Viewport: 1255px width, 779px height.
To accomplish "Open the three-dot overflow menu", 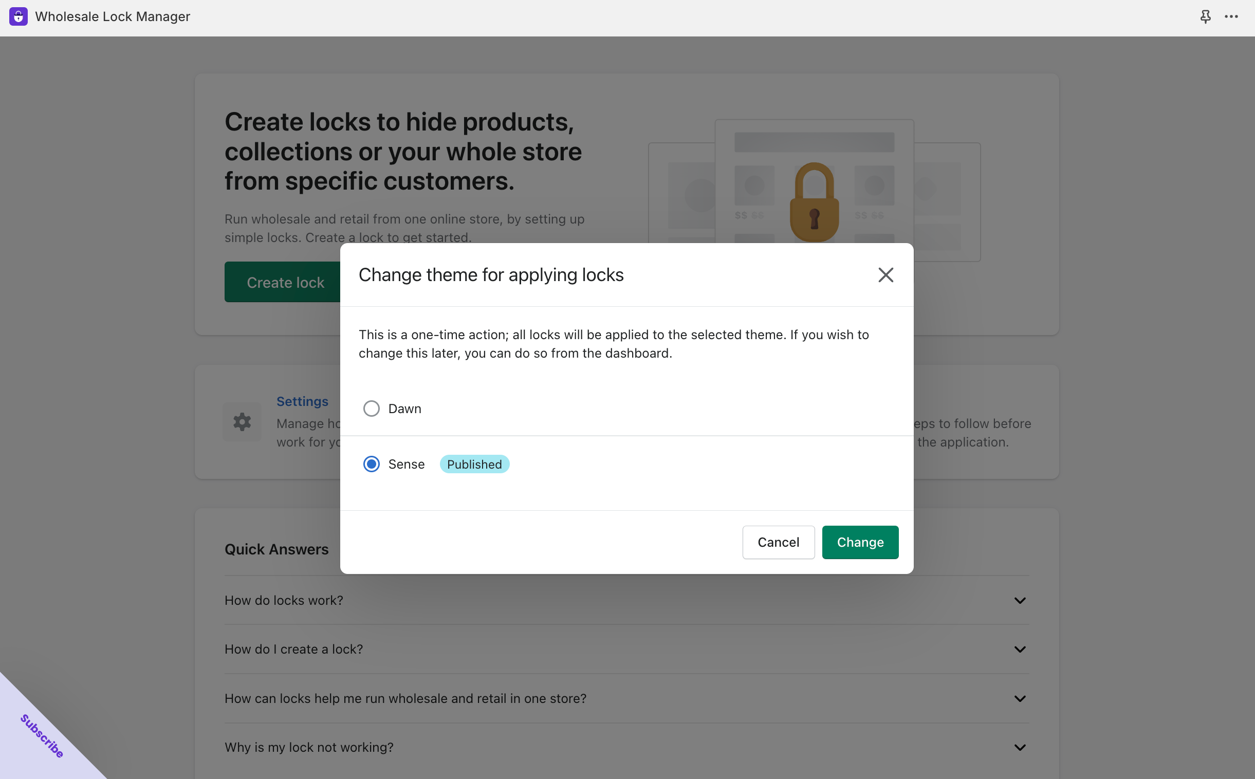I will pyautogui.click(x=1231, y=16).
